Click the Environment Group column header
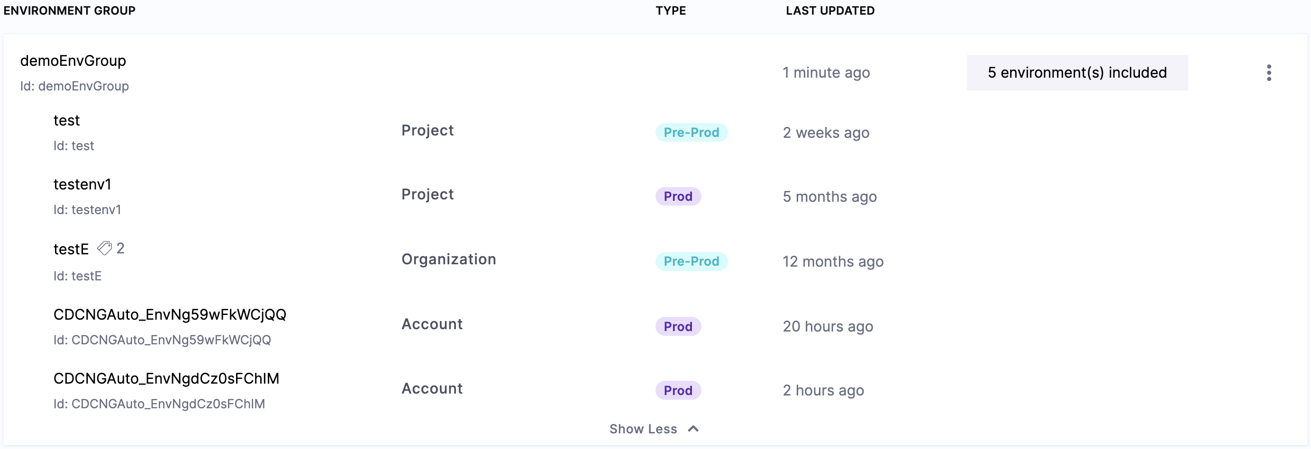This screenshot has width=1311, height=449. point(69,11)
